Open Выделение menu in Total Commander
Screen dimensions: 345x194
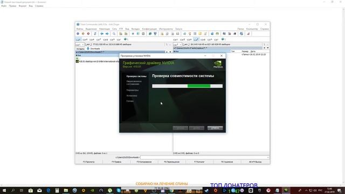(x=91, y=29)
